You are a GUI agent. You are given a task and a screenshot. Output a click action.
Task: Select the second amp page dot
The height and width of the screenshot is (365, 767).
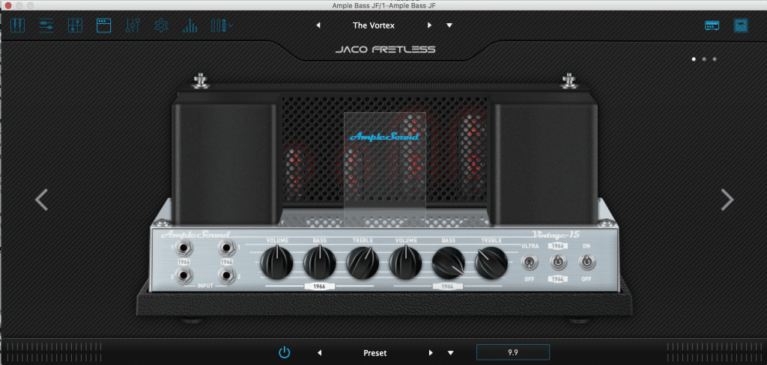click(704, 59)
